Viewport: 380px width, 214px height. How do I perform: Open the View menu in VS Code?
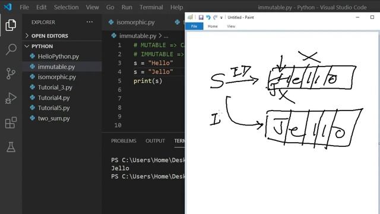[93, 7]
